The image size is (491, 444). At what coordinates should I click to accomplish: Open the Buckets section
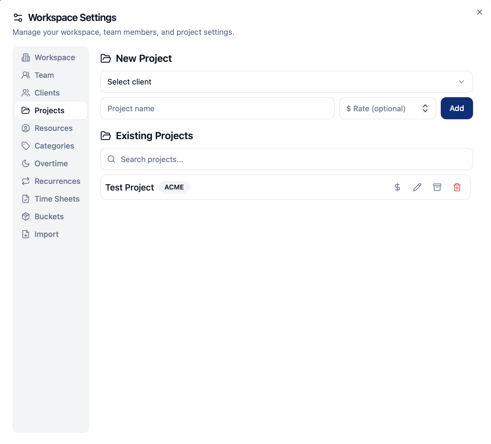(51, 216)
